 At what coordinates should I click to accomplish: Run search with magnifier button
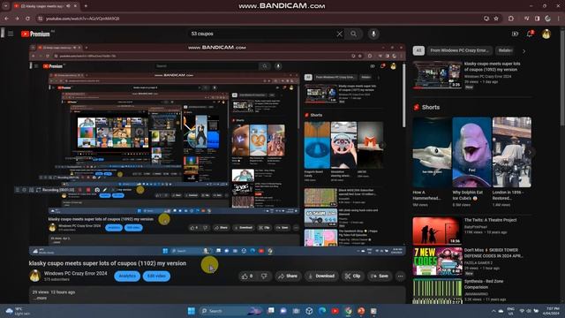[x=353, y=34]
